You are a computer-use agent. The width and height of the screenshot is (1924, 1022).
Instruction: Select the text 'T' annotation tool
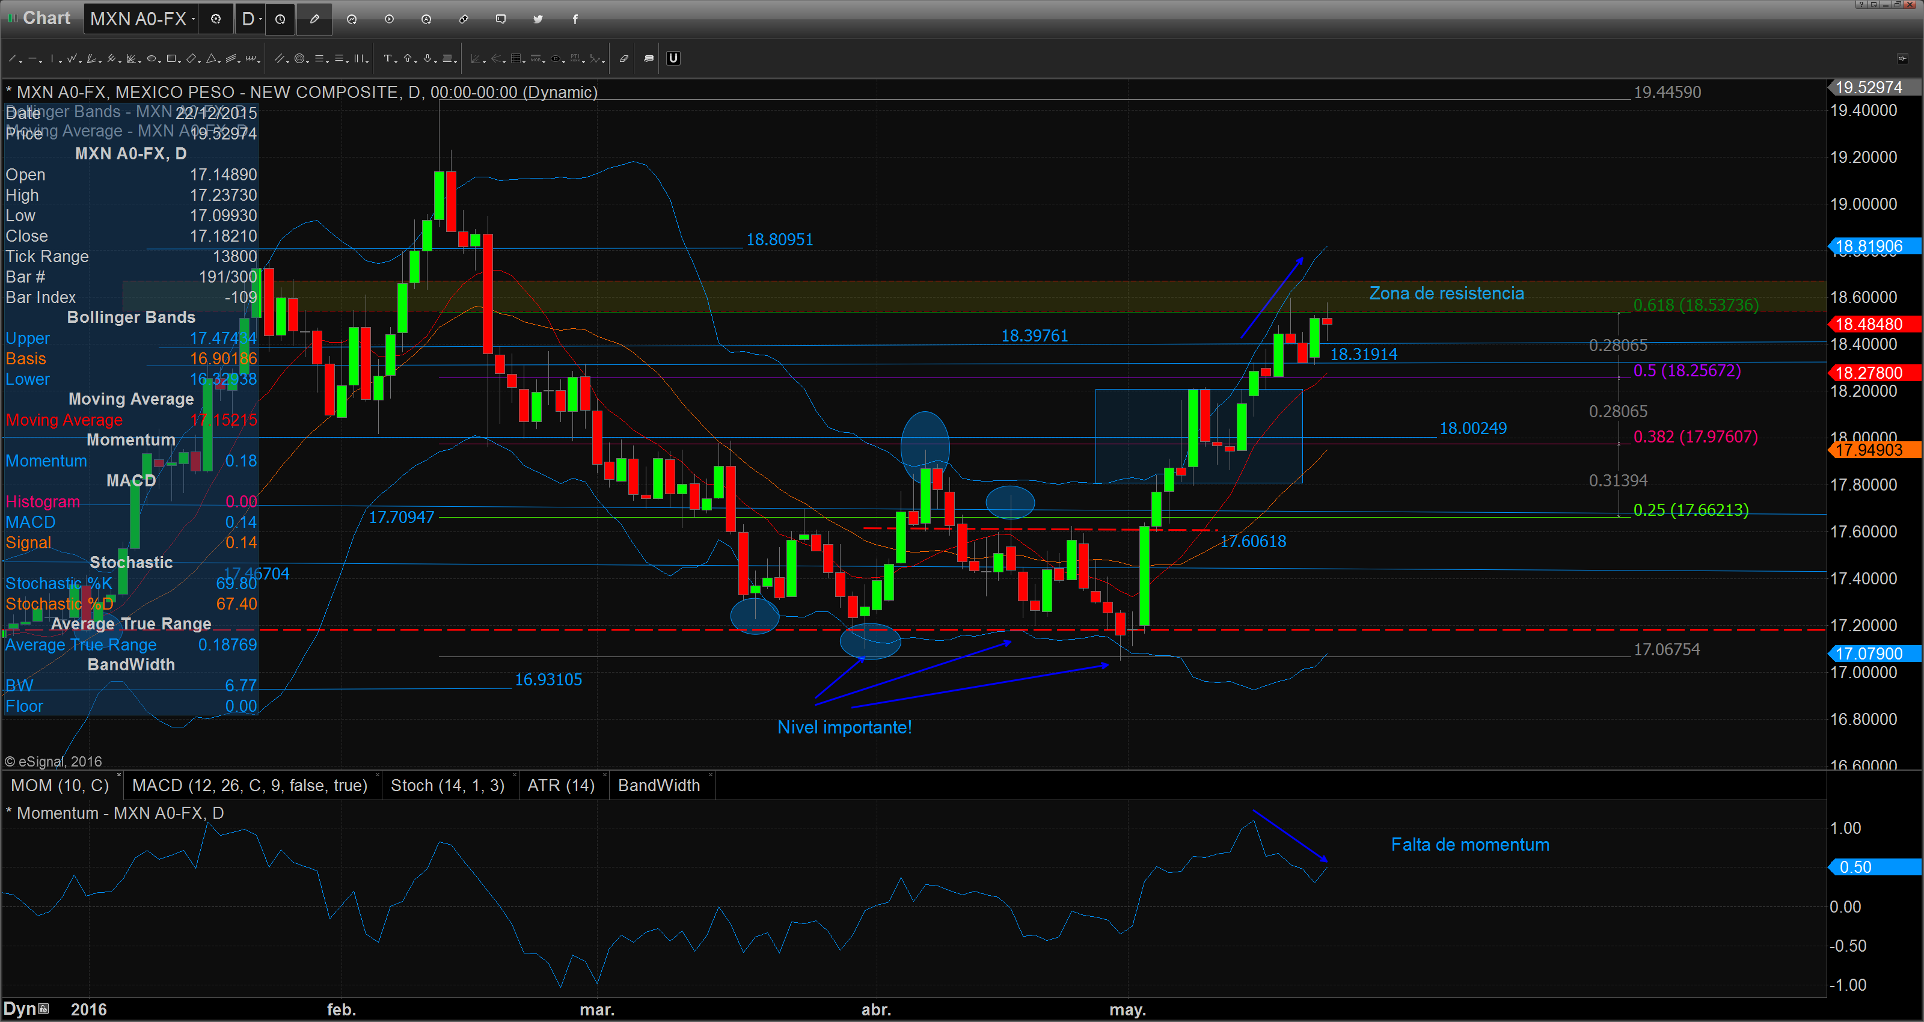tap(388, 58)
